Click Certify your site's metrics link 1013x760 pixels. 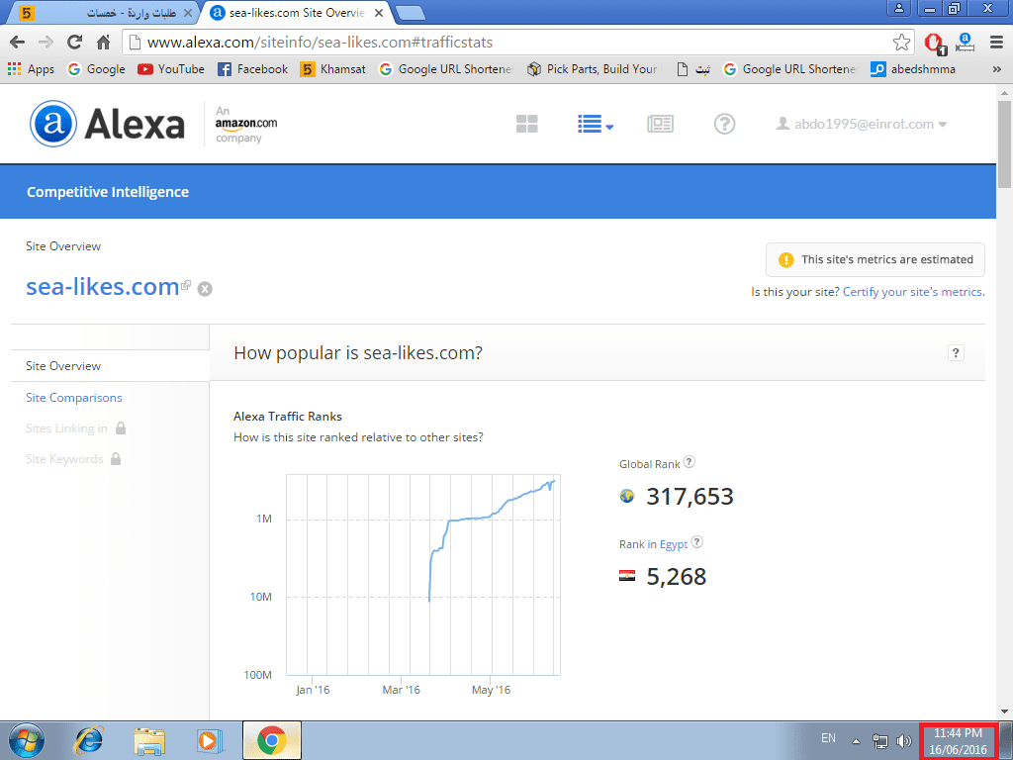tap(913, 292)
